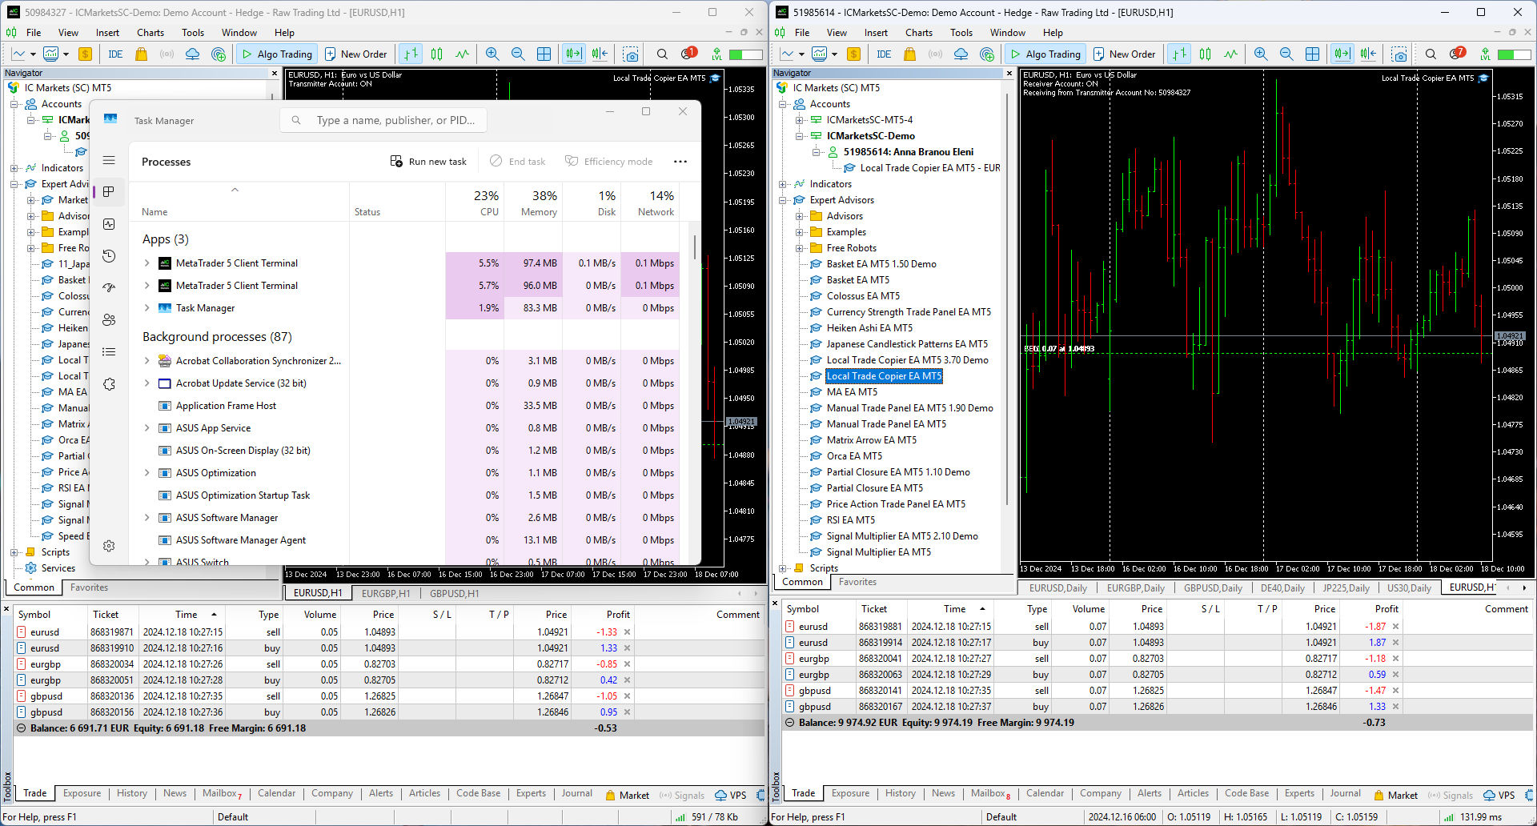Open Task Manager more options ellipsis

680,162
